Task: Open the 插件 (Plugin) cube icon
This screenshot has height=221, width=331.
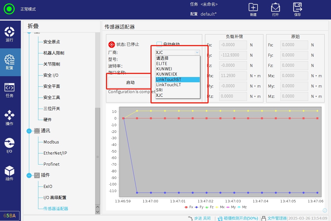Action: (x=9, y=173)
